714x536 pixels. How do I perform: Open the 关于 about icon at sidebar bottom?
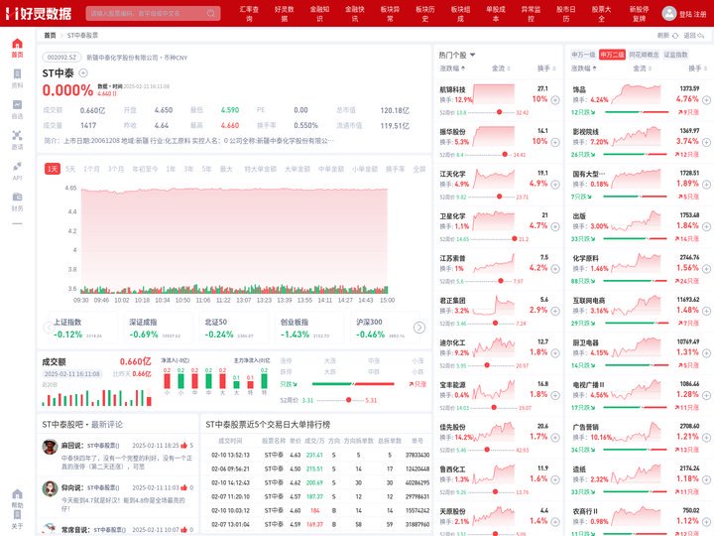17,514
